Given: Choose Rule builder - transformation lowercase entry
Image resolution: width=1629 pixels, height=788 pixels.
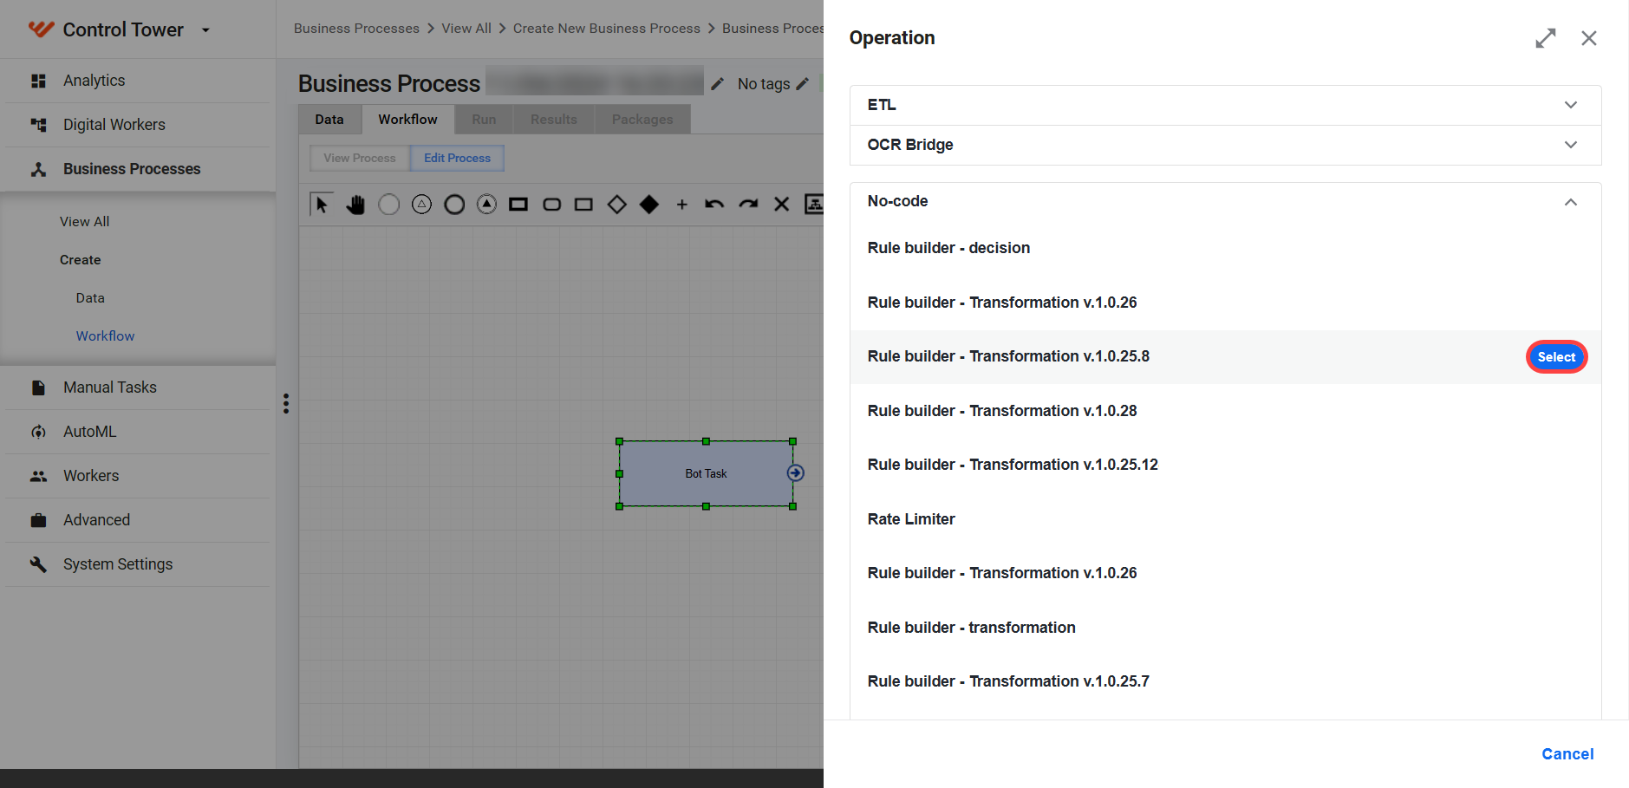Looking at the screenshot, I should (x=1225, y=628).
